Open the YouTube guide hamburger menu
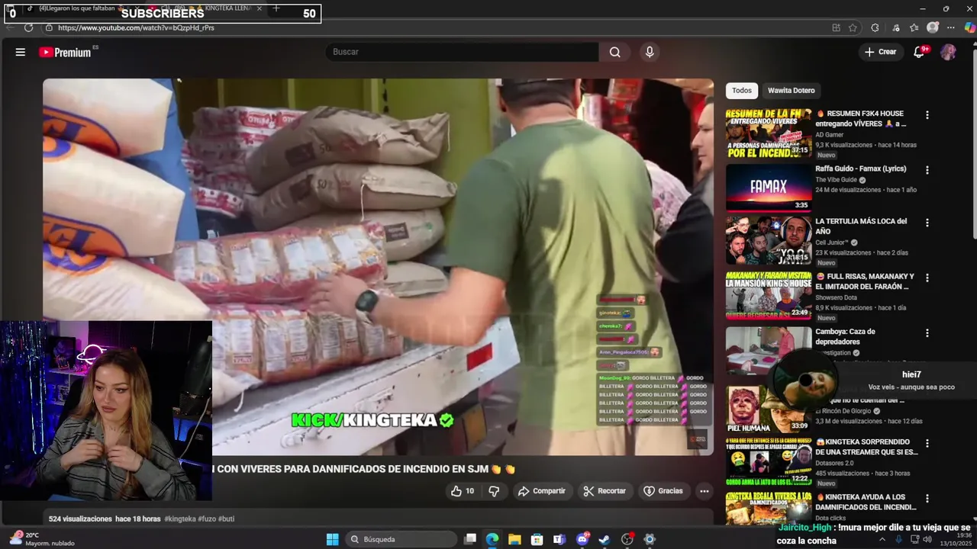977x549 pixels. 21,52
